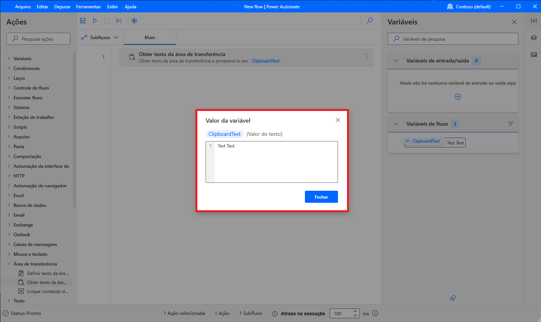Viewport: 541px width, 322px height.
Task: Click the ClipboardText variable link in the action
Action: click(x=265, y=61)
